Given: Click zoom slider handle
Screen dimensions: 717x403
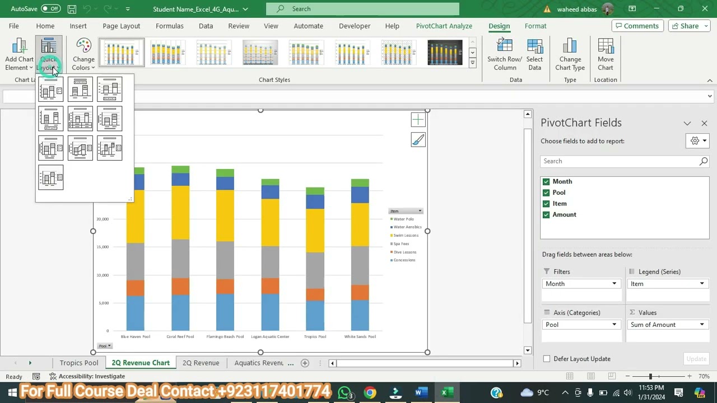Looking at the screenshot, I should [x=650, y=377].
